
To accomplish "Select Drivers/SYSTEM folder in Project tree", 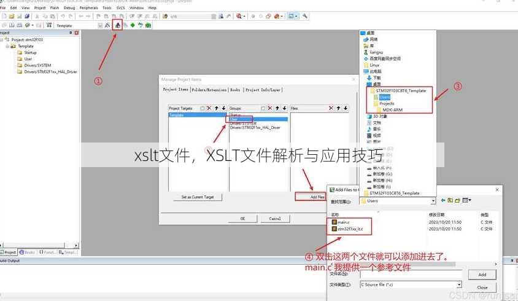I will pos(34,66).
